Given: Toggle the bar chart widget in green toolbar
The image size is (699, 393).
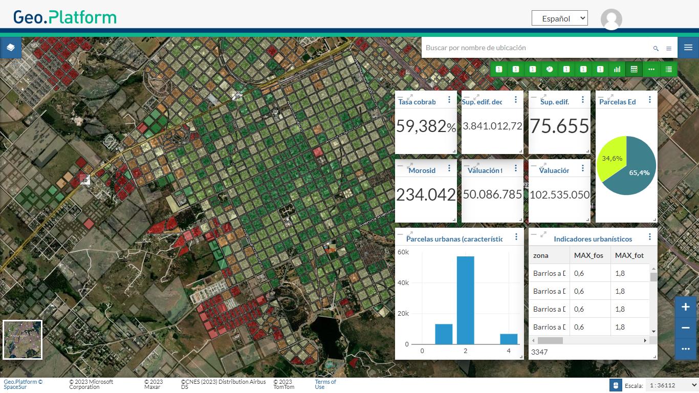Looking at the screenshot, I should point(617,69).
